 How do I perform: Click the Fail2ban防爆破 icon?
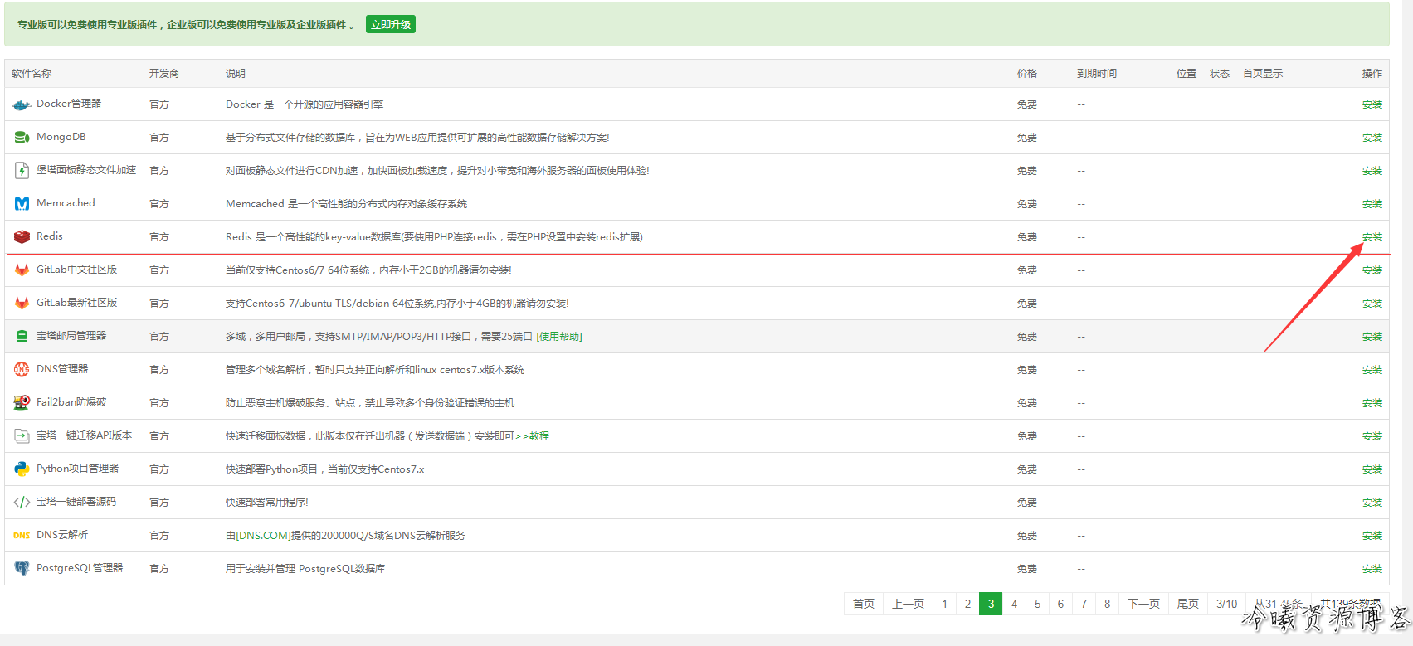click(22, 403)
